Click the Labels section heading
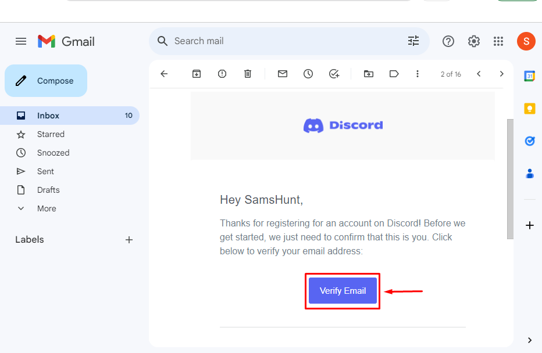The height and width of the screenshot is (353, 542). coord(30,239)
